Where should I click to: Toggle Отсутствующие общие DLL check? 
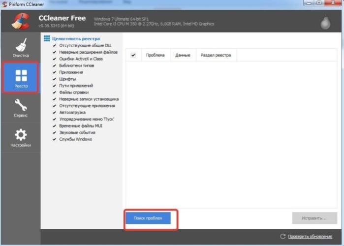[x=55, y=46]
